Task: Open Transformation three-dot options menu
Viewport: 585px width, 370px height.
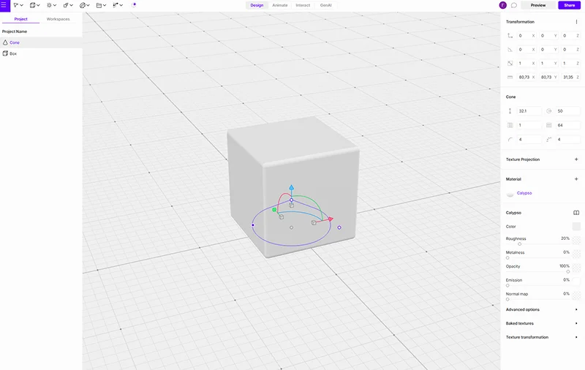Action: (x=576, y=22)
